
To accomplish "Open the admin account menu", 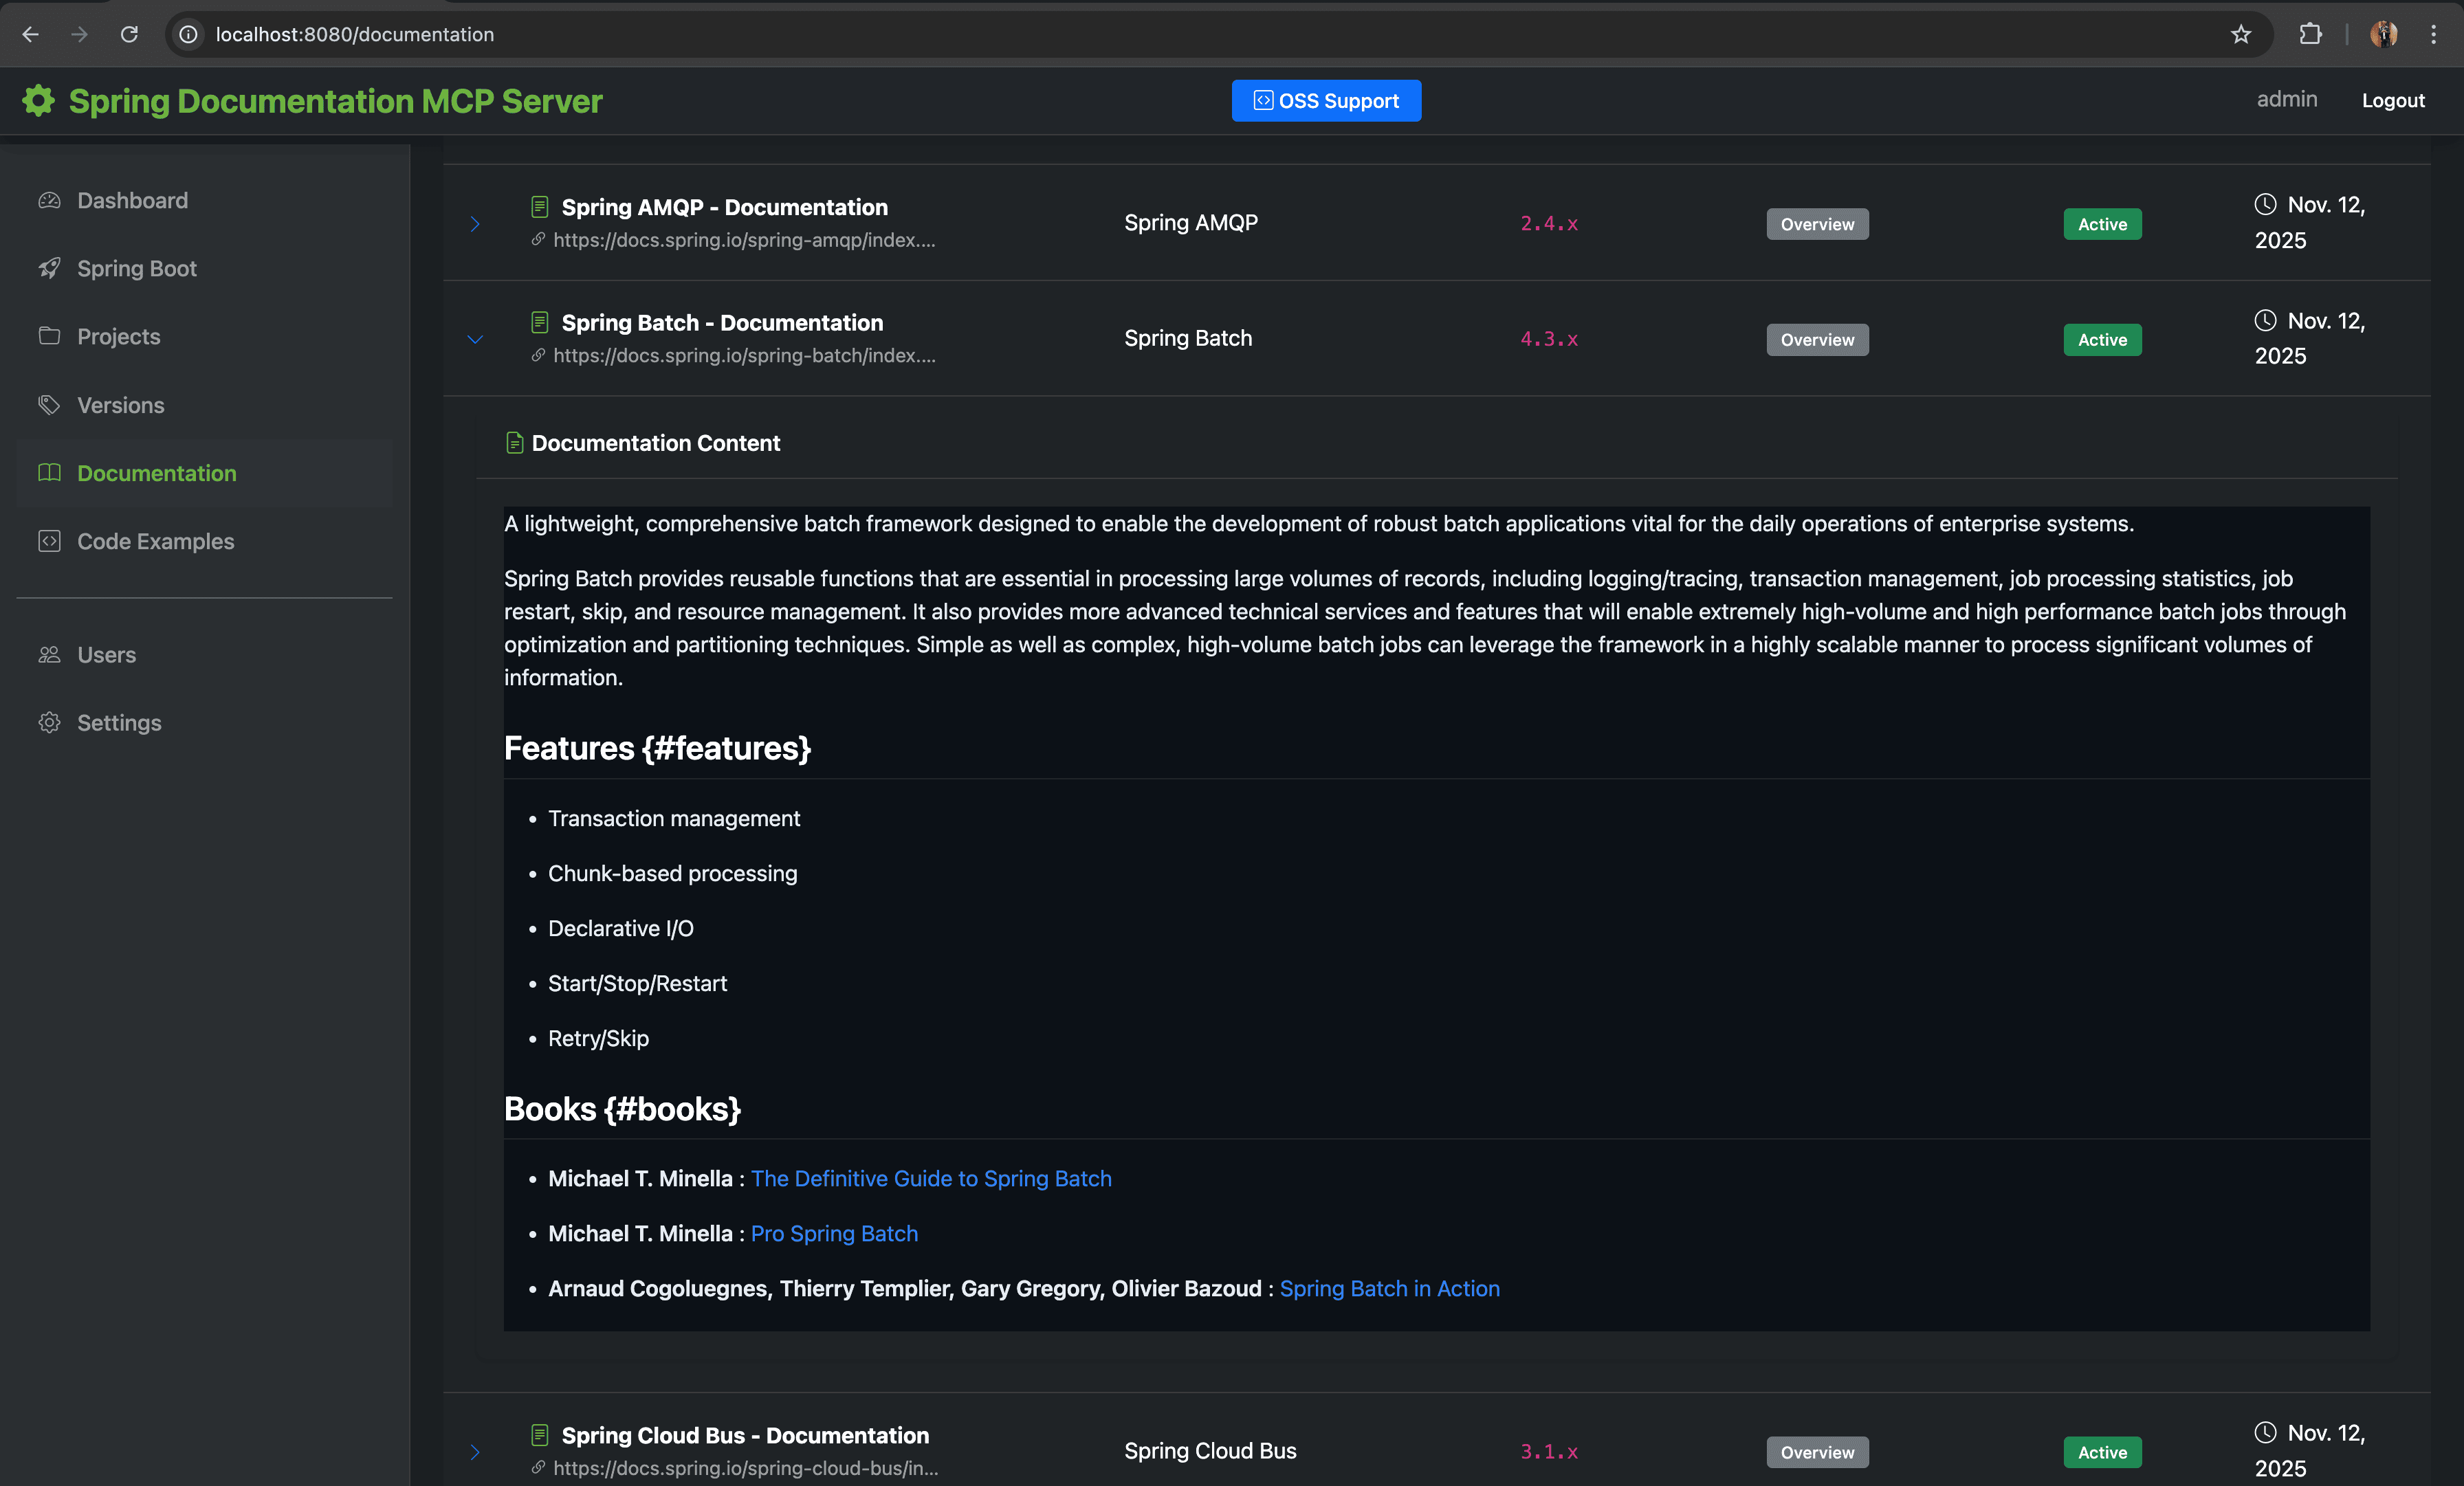I will coord(2287,99).
